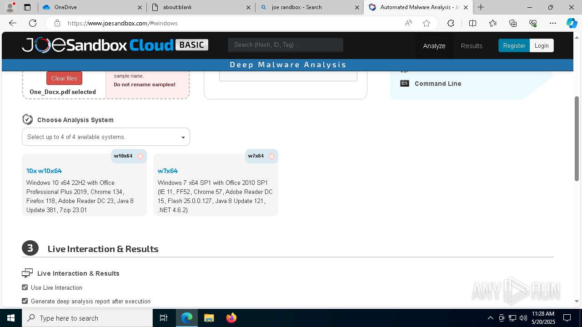The width and height of the screenshot is (582, 327).
Task: Open Browser essentials heart icon
Action: 533,23
